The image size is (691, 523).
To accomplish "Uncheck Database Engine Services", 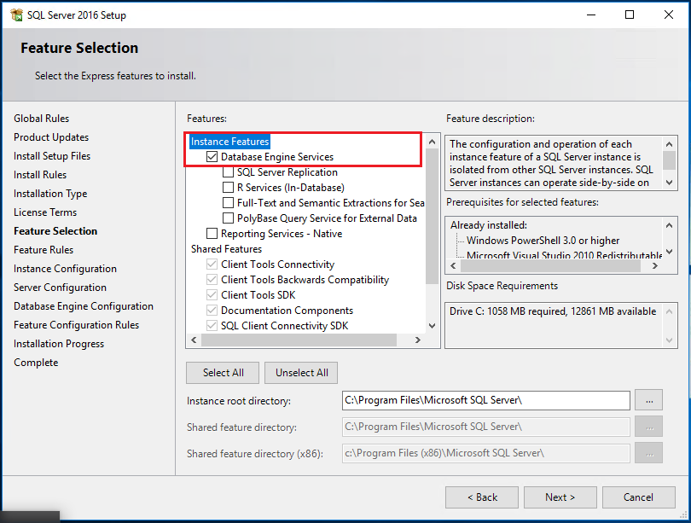I will pyautogui.click(x=212, y=157).
